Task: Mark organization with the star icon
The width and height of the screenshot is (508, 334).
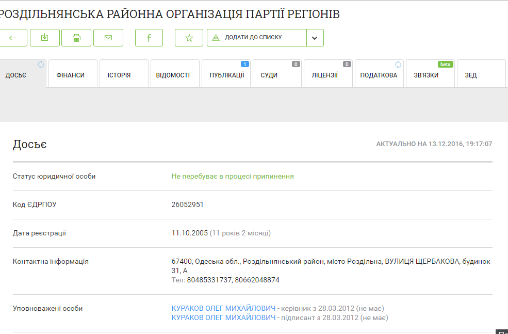Action: (x=189, y=38)
